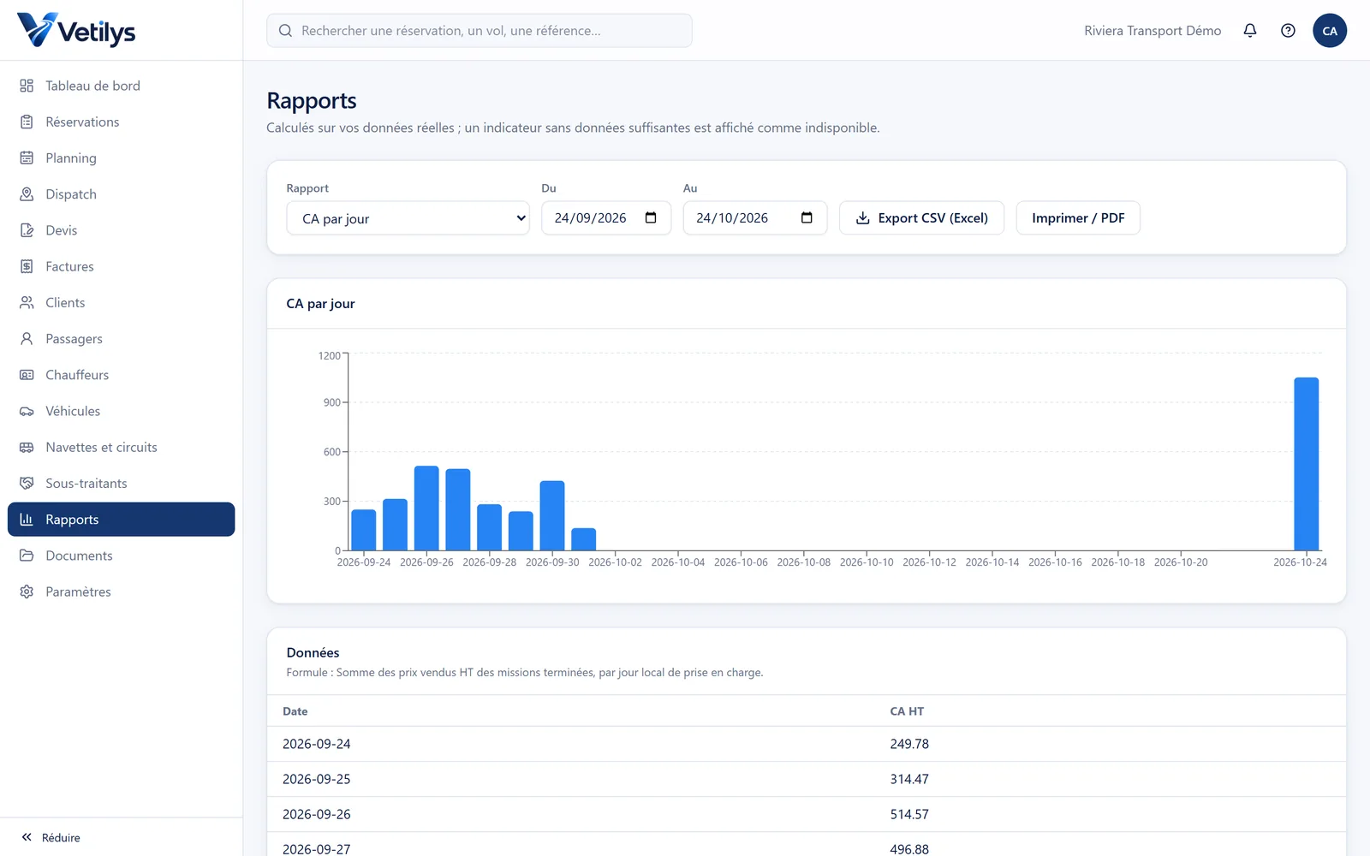Click the Au date value 24/10/2026
Image resolution: width=1370 pixels, height=856 pixels.
click(x=732, y=218)
